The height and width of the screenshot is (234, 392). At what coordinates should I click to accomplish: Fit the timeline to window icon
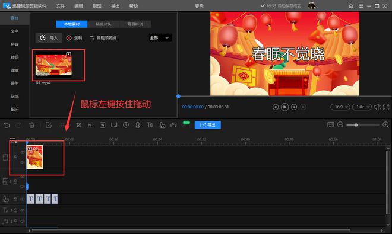click(x=330, y=125)
